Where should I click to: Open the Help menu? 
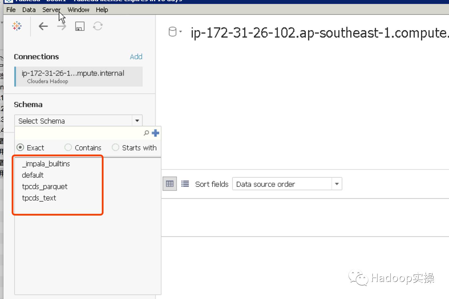click(x=102, y=10)
